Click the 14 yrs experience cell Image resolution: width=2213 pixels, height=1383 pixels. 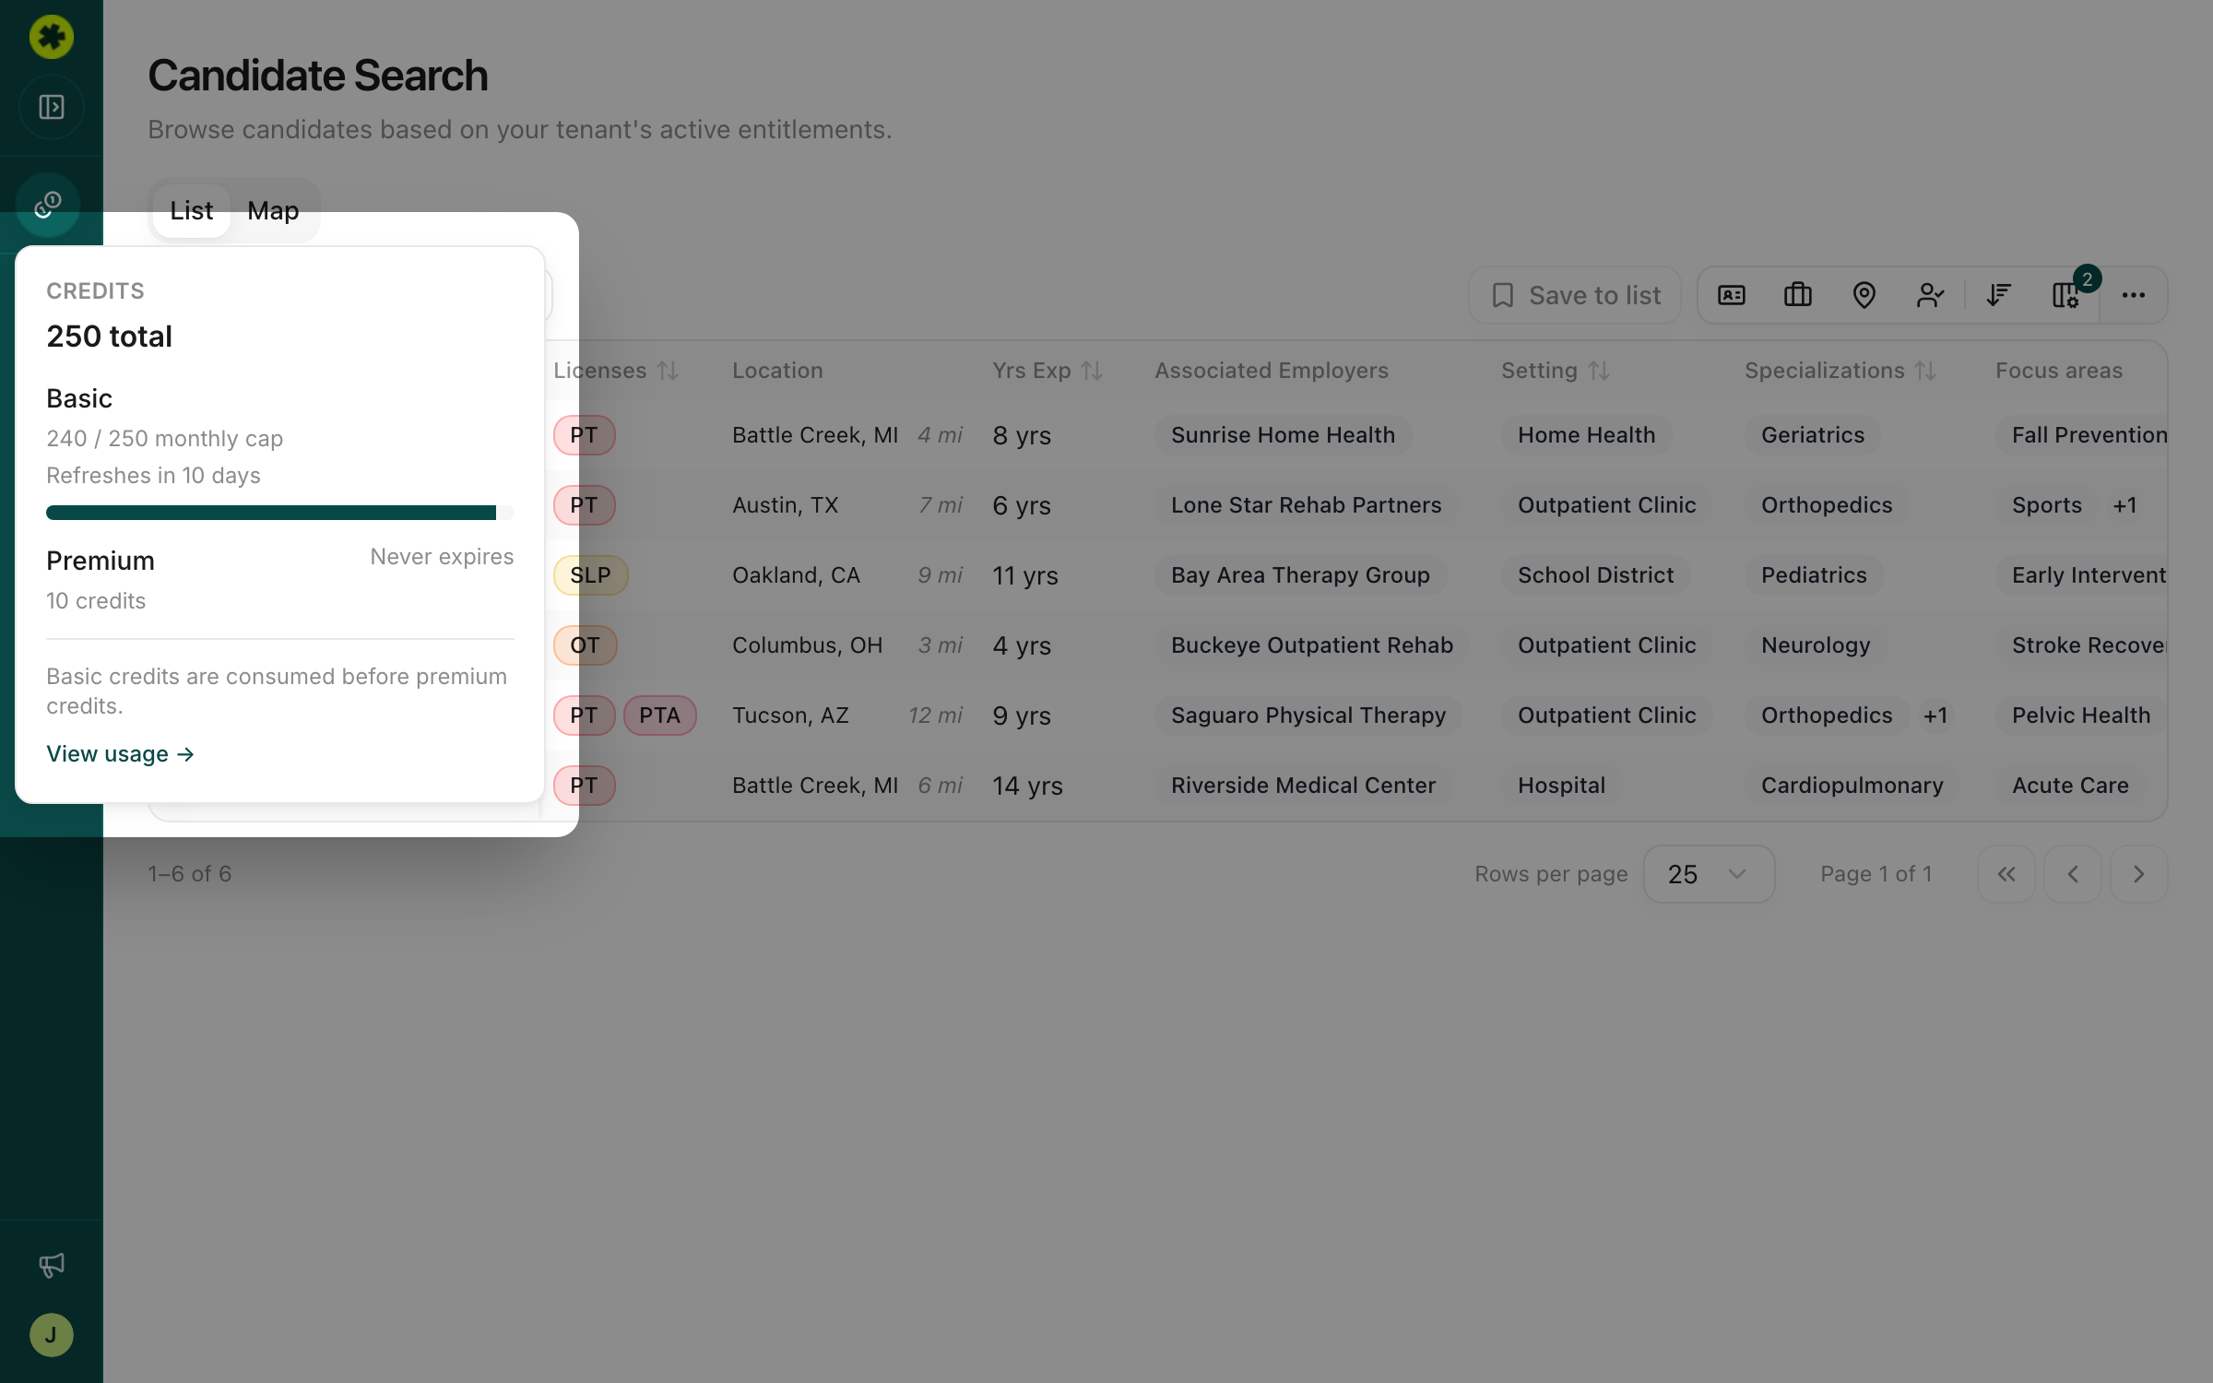point(1027,786)
